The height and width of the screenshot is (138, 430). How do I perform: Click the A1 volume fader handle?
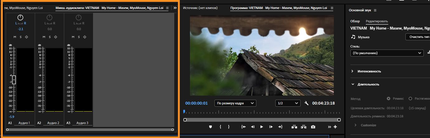tap(14, 80)
